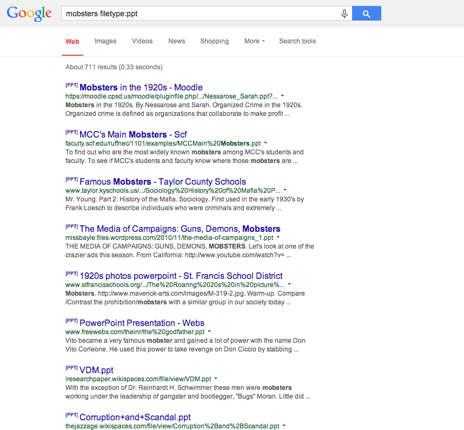Open the VDM.ppt result link
The width and height of the screenshot is (464, 430).
pyautogui.click(x=96, y=370)
